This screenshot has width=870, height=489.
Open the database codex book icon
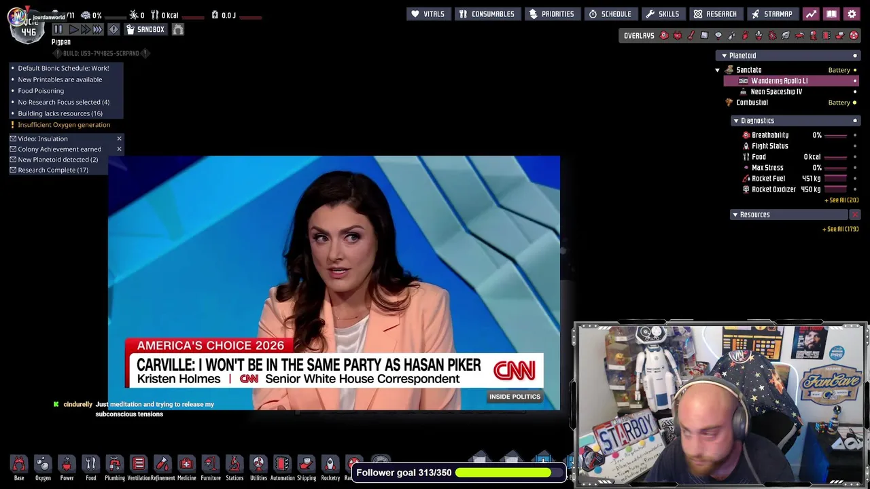pos(831,14)
